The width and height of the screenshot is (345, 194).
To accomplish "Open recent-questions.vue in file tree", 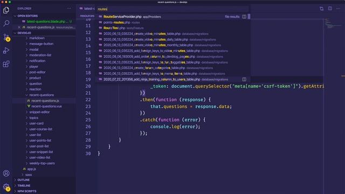I will [44, 107].
